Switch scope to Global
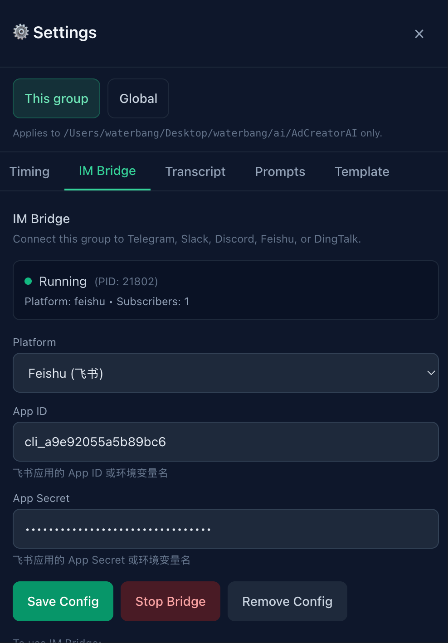Image resolution: width=448 pixels, height=643 pixels. tap(138, 98)
